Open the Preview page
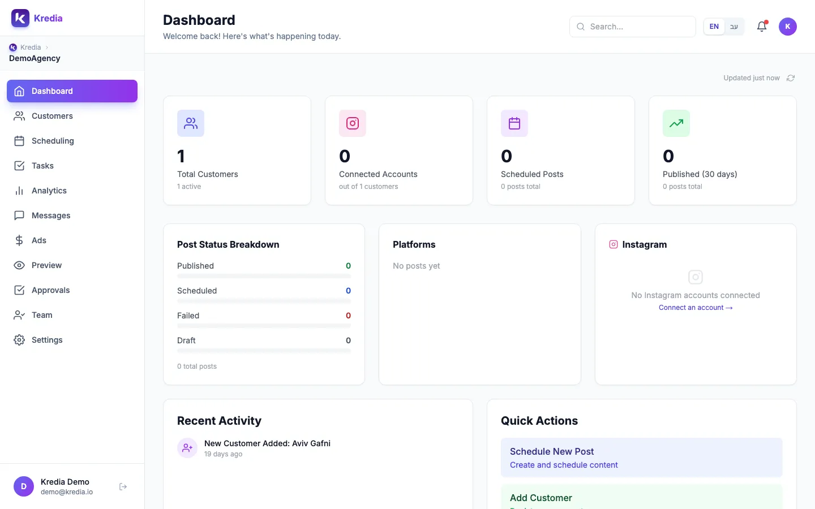Screen dimensions: 815x509 tap(72, 265)
